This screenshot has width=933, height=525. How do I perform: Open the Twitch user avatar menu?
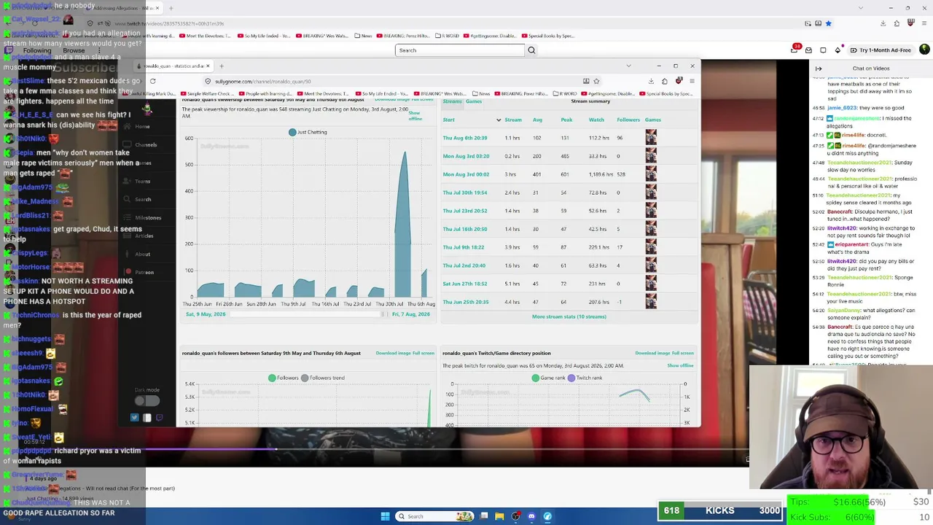(924, 50)
